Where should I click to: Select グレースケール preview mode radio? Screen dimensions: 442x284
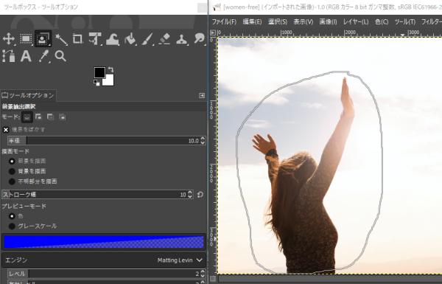pyautogui.click(x=12, y=226)
